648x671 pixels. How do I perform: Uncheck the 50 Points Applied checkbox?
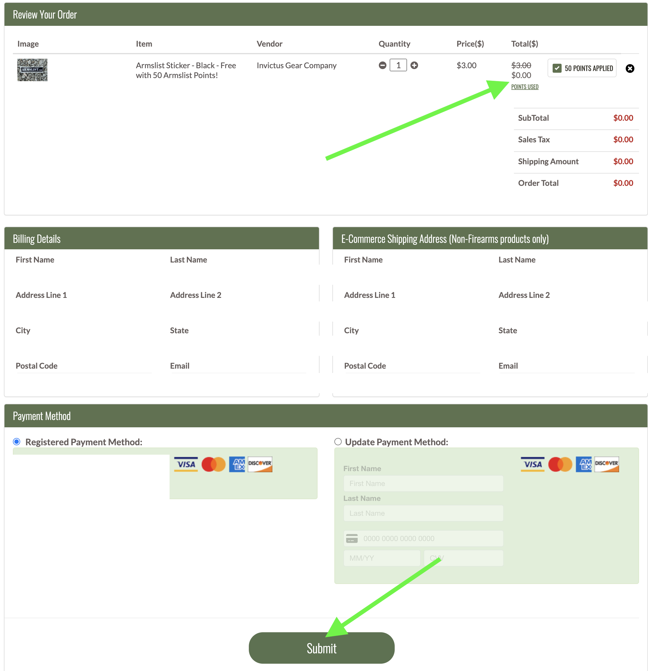tap(557, 68)
